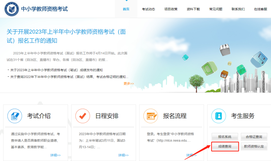Click the 成绩查询 button
The height and width of the screenshot is (161, 271).
225,146
